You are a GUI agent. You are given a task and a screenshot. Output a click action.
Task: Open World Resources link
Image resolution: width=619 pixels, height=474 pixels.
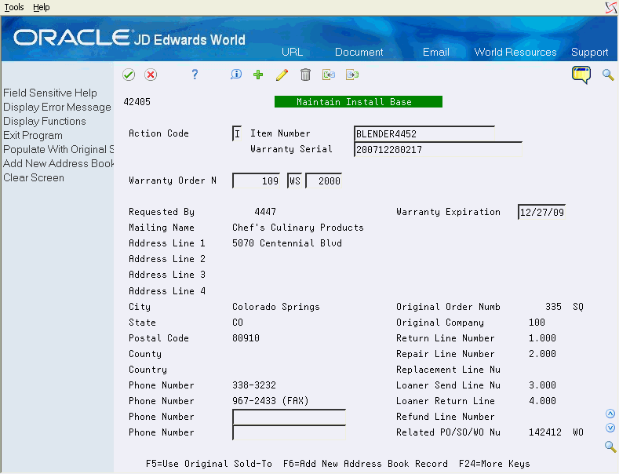pyautogui.click(x=515, y=52)
